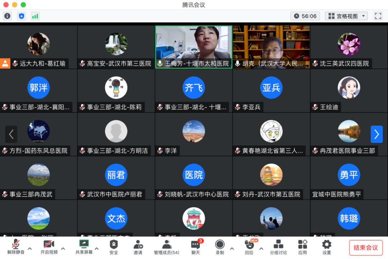Open the meeting info icon
The width and height of the screenshot is (388, 259).
point(7,16)
